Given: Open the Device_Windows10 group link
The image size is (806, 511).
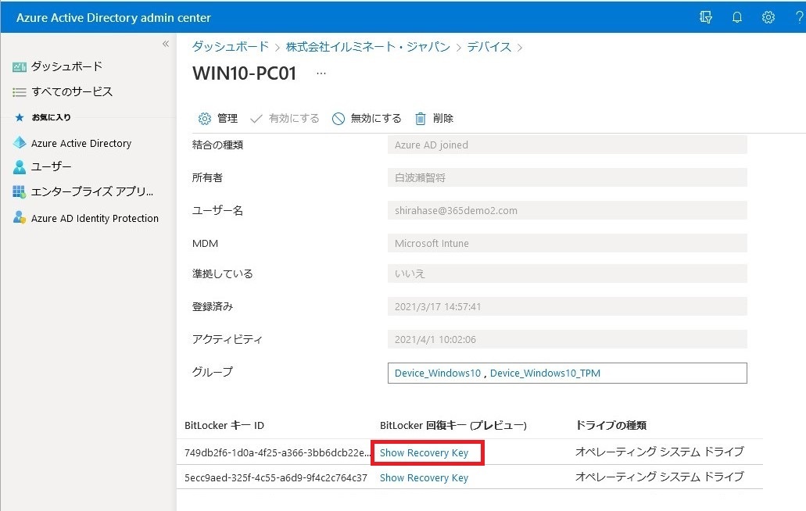Looking at the screenshot, I should pyautogui.click(x=438, y=373).
